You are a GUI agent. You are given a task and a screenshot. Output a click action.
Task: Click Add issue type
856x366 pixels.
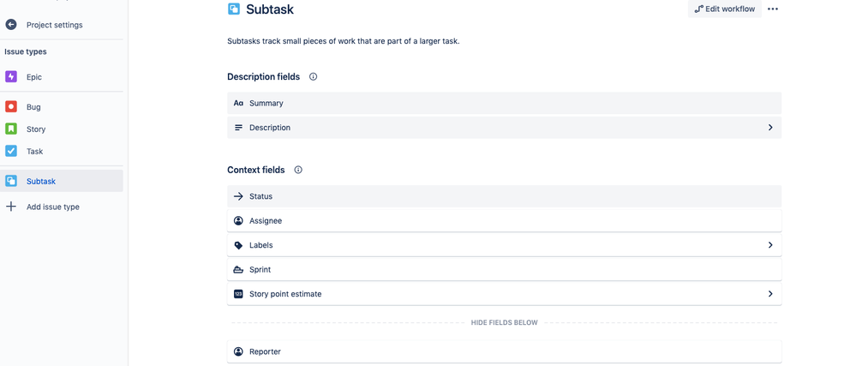click(x=52, y=207)
